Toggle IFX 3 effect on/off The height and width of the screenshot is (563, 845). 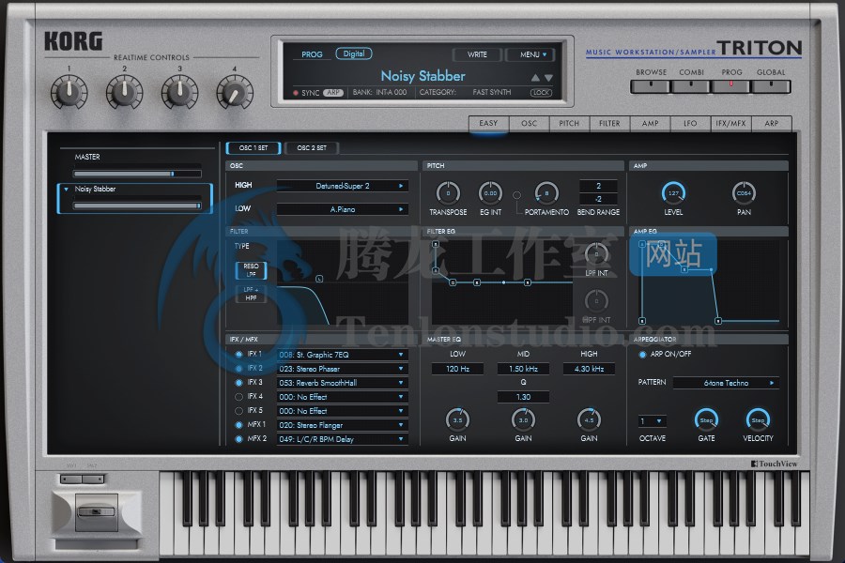238,383
